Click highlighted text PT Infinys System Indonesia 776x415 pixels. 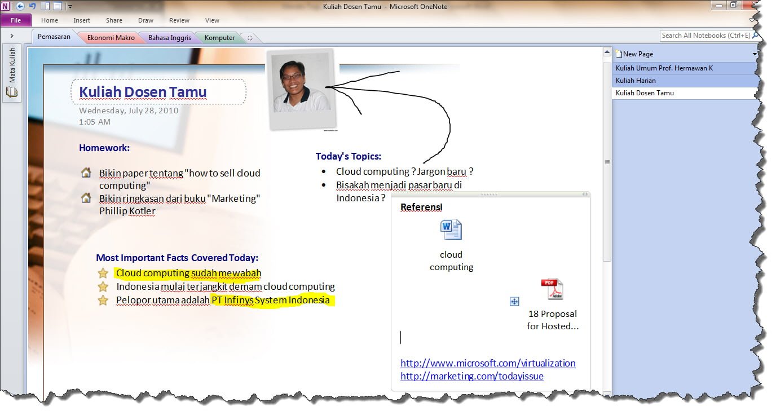[271, 300]
